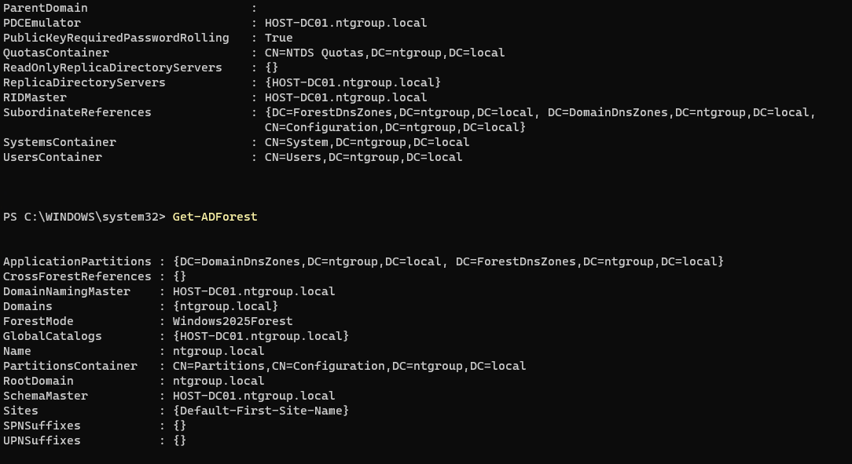
Task: Select the Default-First-Site-Name value
Action: (x=261, y=411)
